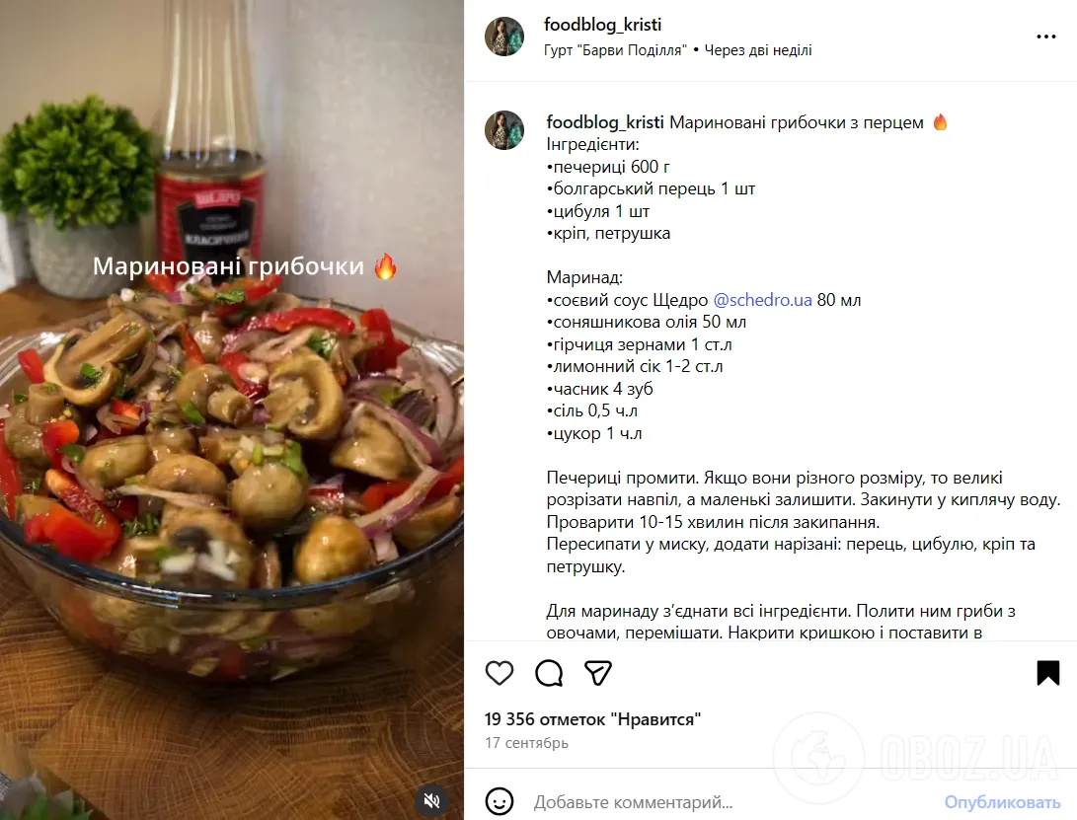View the 19 356 likes list

click(592, 719)
